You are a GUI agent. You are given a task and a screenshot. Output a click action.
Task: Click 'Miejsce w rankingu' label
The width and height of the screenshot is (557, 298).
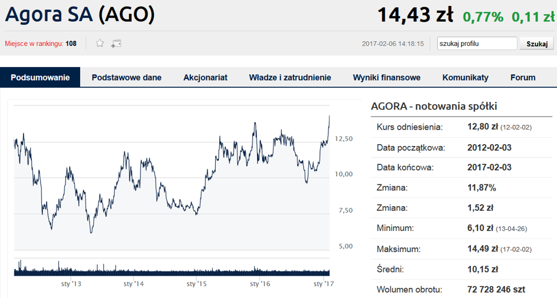click(34, 44)
